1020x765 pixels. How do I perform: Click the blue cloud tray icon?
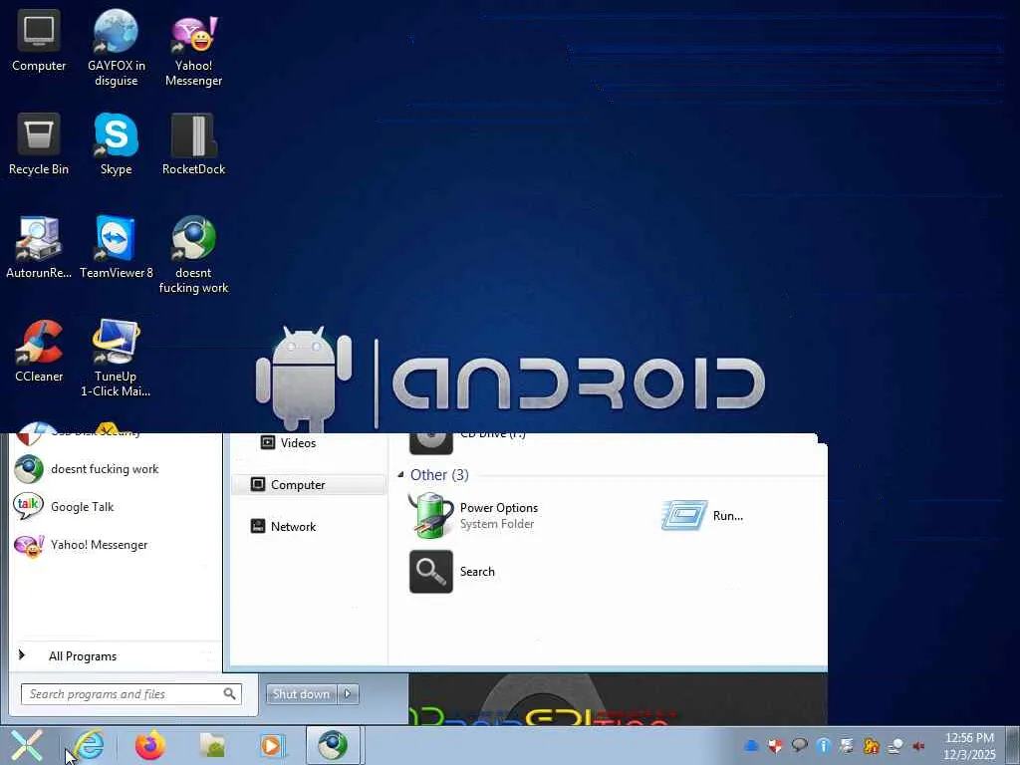pos(751,745)
